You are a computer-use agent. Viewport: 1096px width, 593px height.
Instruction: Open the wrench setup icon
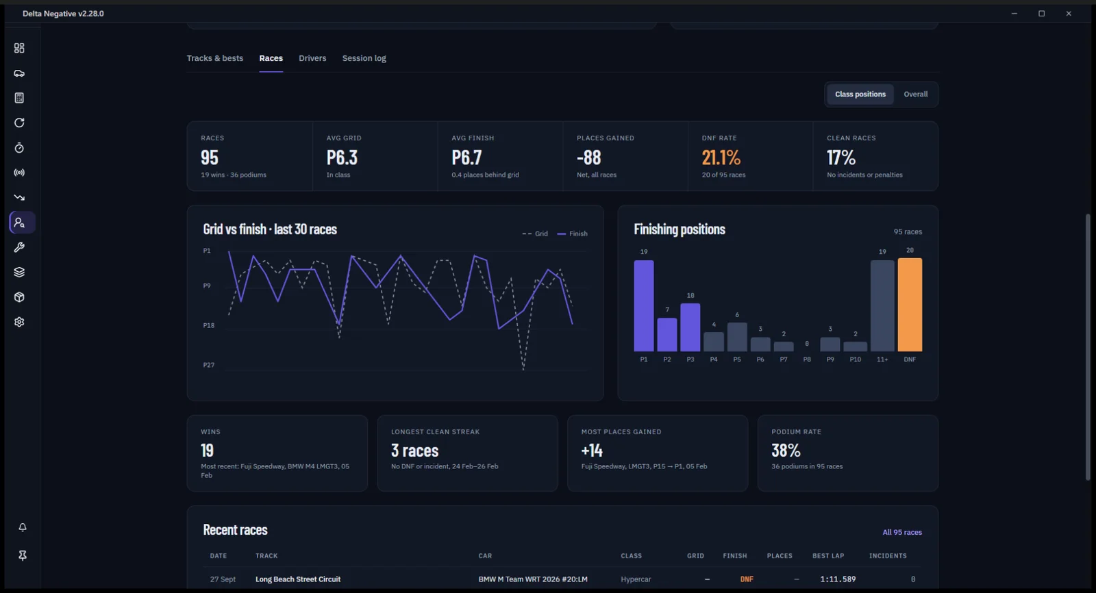click(19, 247)
